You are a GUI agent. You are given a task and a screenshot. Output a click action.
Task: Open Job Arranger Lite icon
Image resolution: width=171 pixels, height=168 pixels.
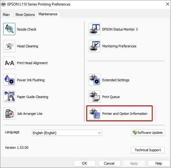point(9,114)
